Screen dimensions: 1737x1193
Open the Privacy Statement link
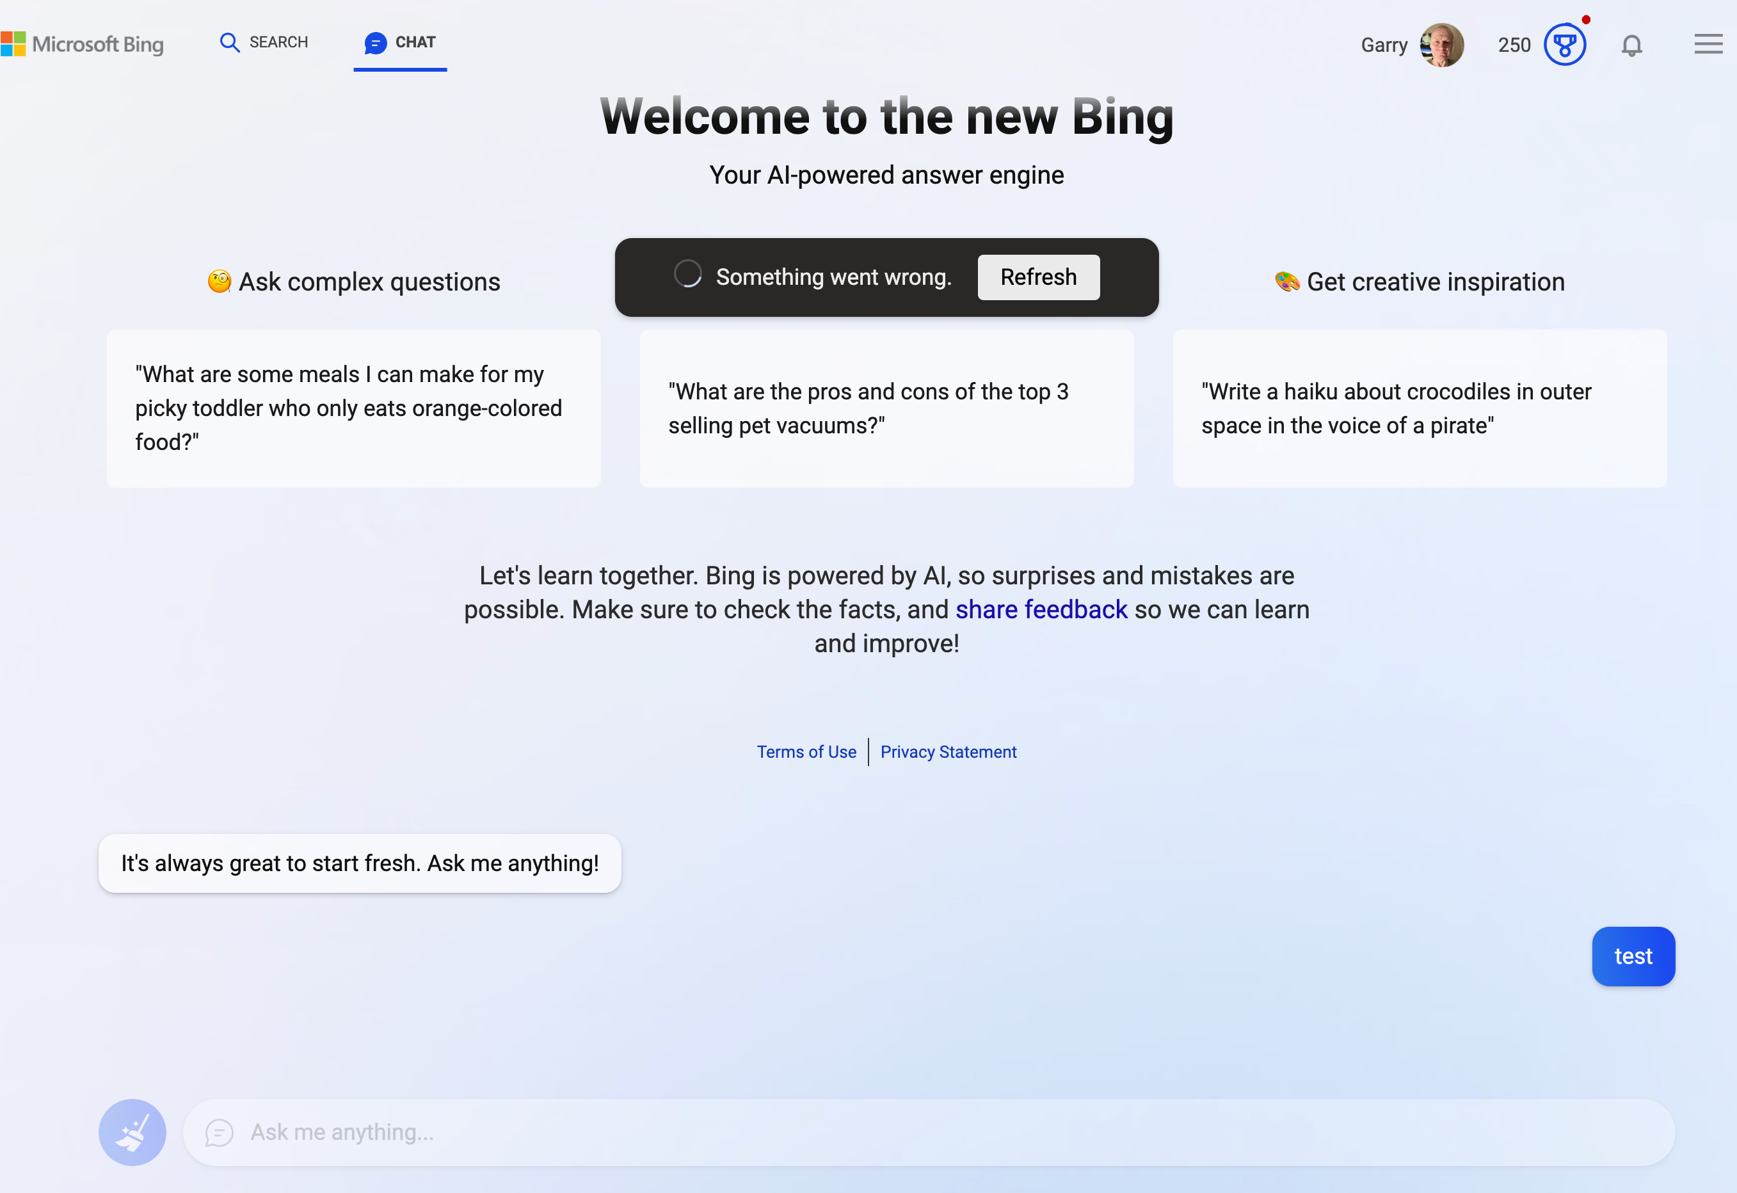949,752
